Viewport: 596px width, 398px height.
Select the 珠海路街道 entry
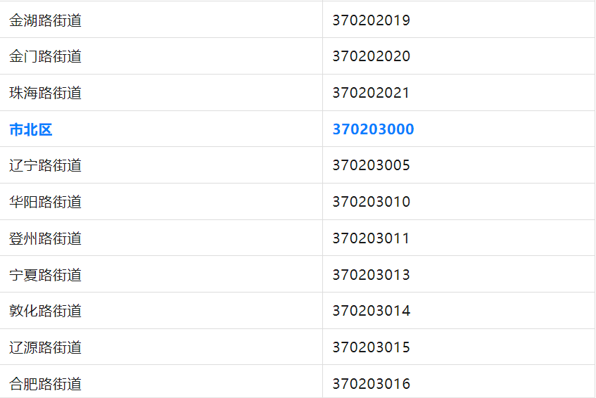click(x=46, y=93)
